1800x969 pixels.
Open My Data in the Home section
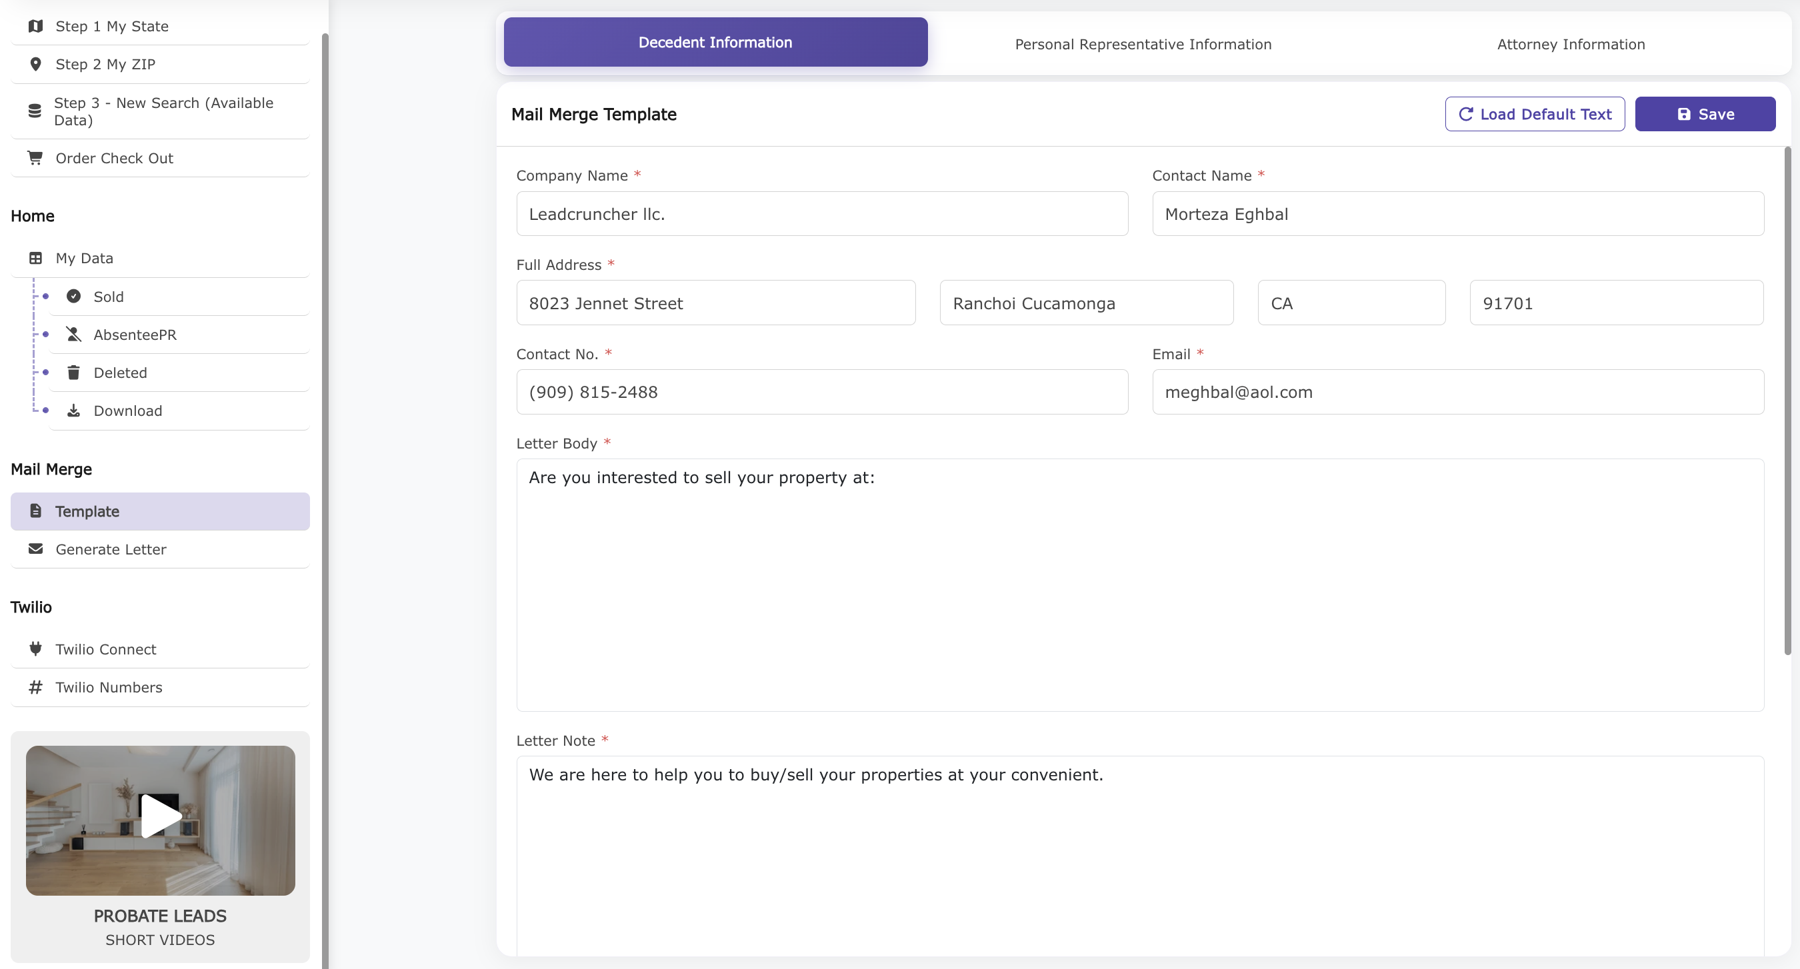pos(85,259)
